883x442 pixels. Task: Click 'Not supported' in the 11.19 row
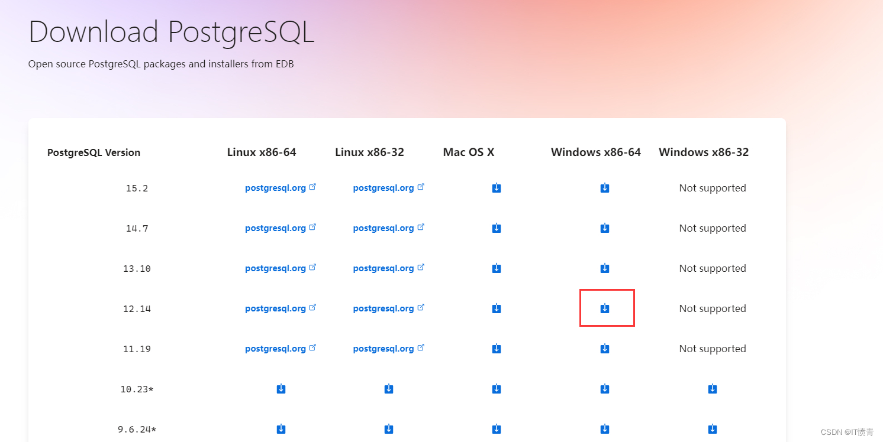tap(713, 349)
